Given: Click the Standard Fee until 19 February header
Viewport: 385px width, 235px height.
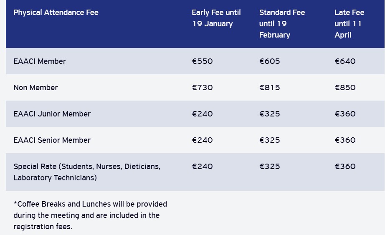Looking at the screenshot, I should coord(282,24).
